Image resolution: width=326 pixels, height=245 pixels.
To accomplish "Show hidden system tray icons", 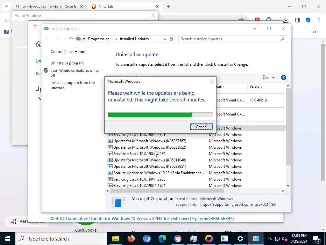I will (269, 239).
